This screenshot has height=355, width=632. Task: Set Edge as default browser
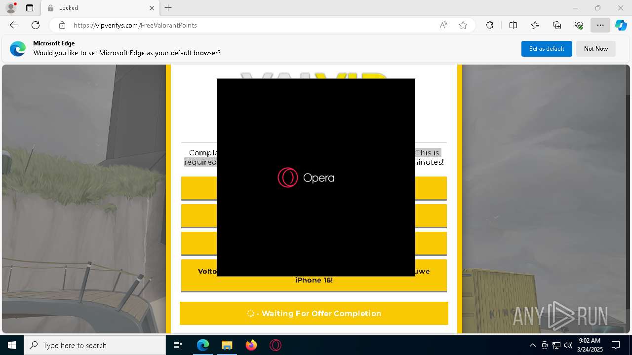point(547,49)
